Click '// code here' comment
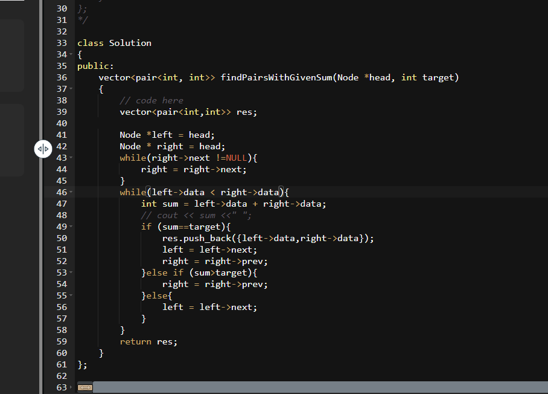 point(151,101)
